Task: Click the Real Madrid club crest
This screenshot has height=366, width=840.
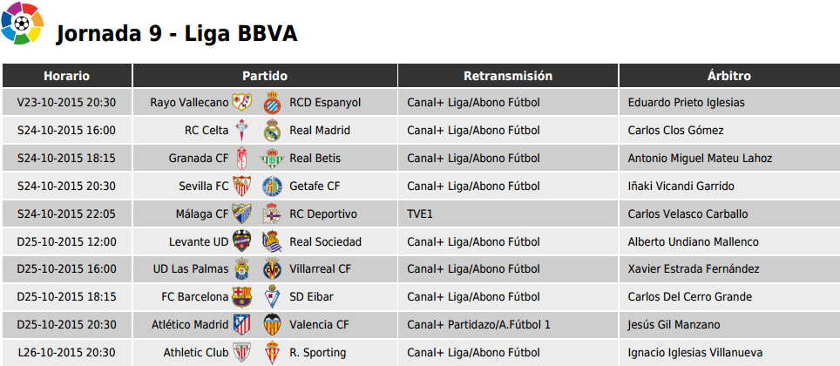Action: click(272, 130)
